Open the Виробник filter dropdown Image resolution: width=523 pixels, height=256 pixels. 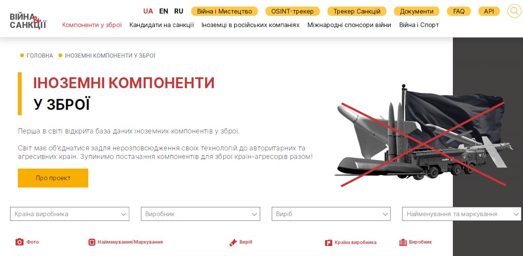pyautogui.click(x=200, y=214)
